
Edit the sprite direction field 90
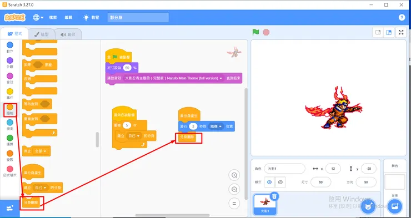(366, 182)
